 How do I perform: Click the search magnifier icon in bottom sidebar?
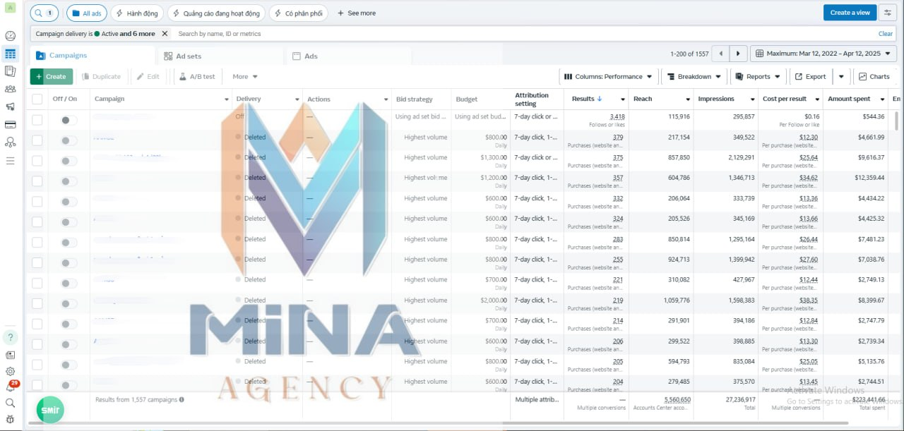[x=10, y=403]
